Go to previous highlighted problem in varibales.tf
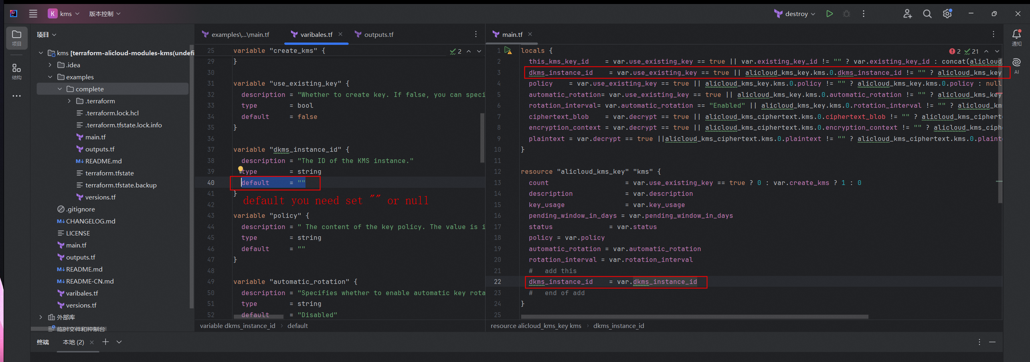The height and width of the screenshot is (362, 1030). tap(468, 51)
